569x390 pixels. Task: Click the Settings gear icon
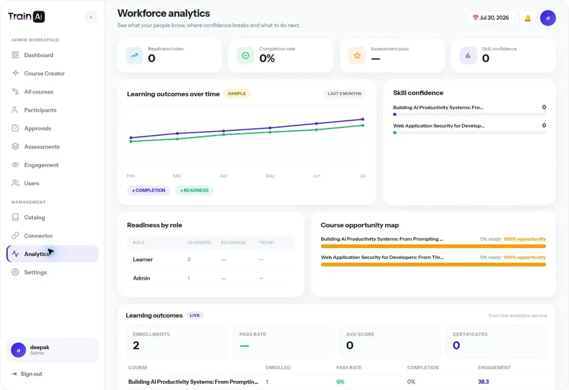(15, 272)
